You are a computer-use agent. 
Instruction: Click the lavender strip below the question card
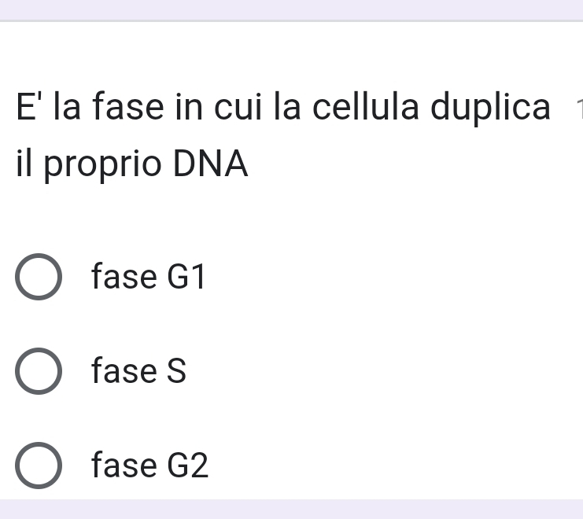point(291,509)
